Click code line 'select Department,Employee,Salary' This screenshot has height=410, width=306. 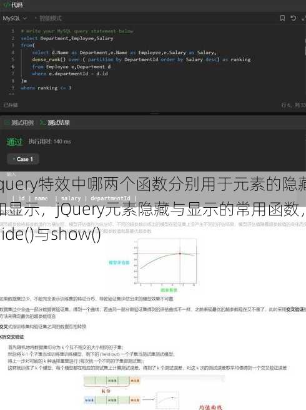67,38
